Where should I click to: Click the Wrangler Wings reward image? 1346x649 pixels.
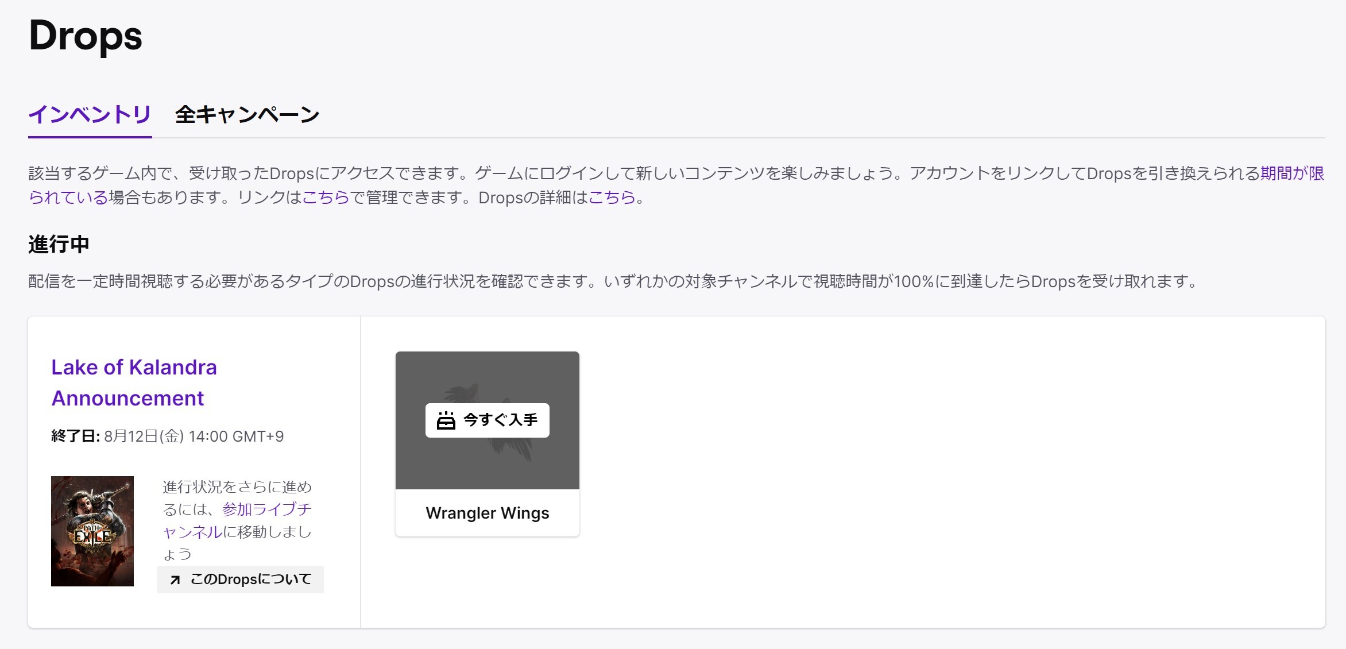pyautogui.click(x=487, y=420)
